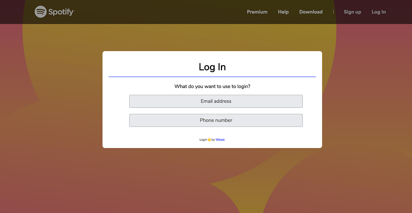Open the Premium menu item
Screen dimensions: 412x213
coord(257,12)
